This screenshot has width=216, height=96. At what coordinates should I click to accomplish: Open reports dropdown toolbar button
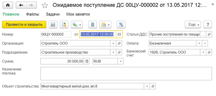(105, 24)
